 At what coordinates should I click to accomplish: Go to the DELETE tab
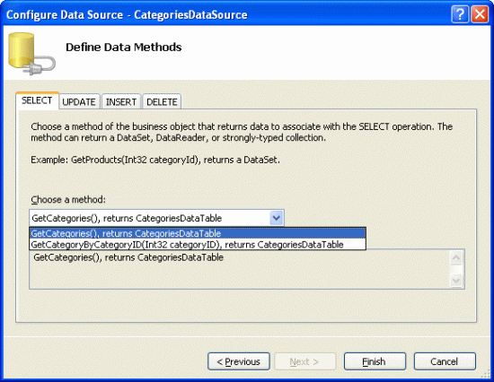(162, 102)
